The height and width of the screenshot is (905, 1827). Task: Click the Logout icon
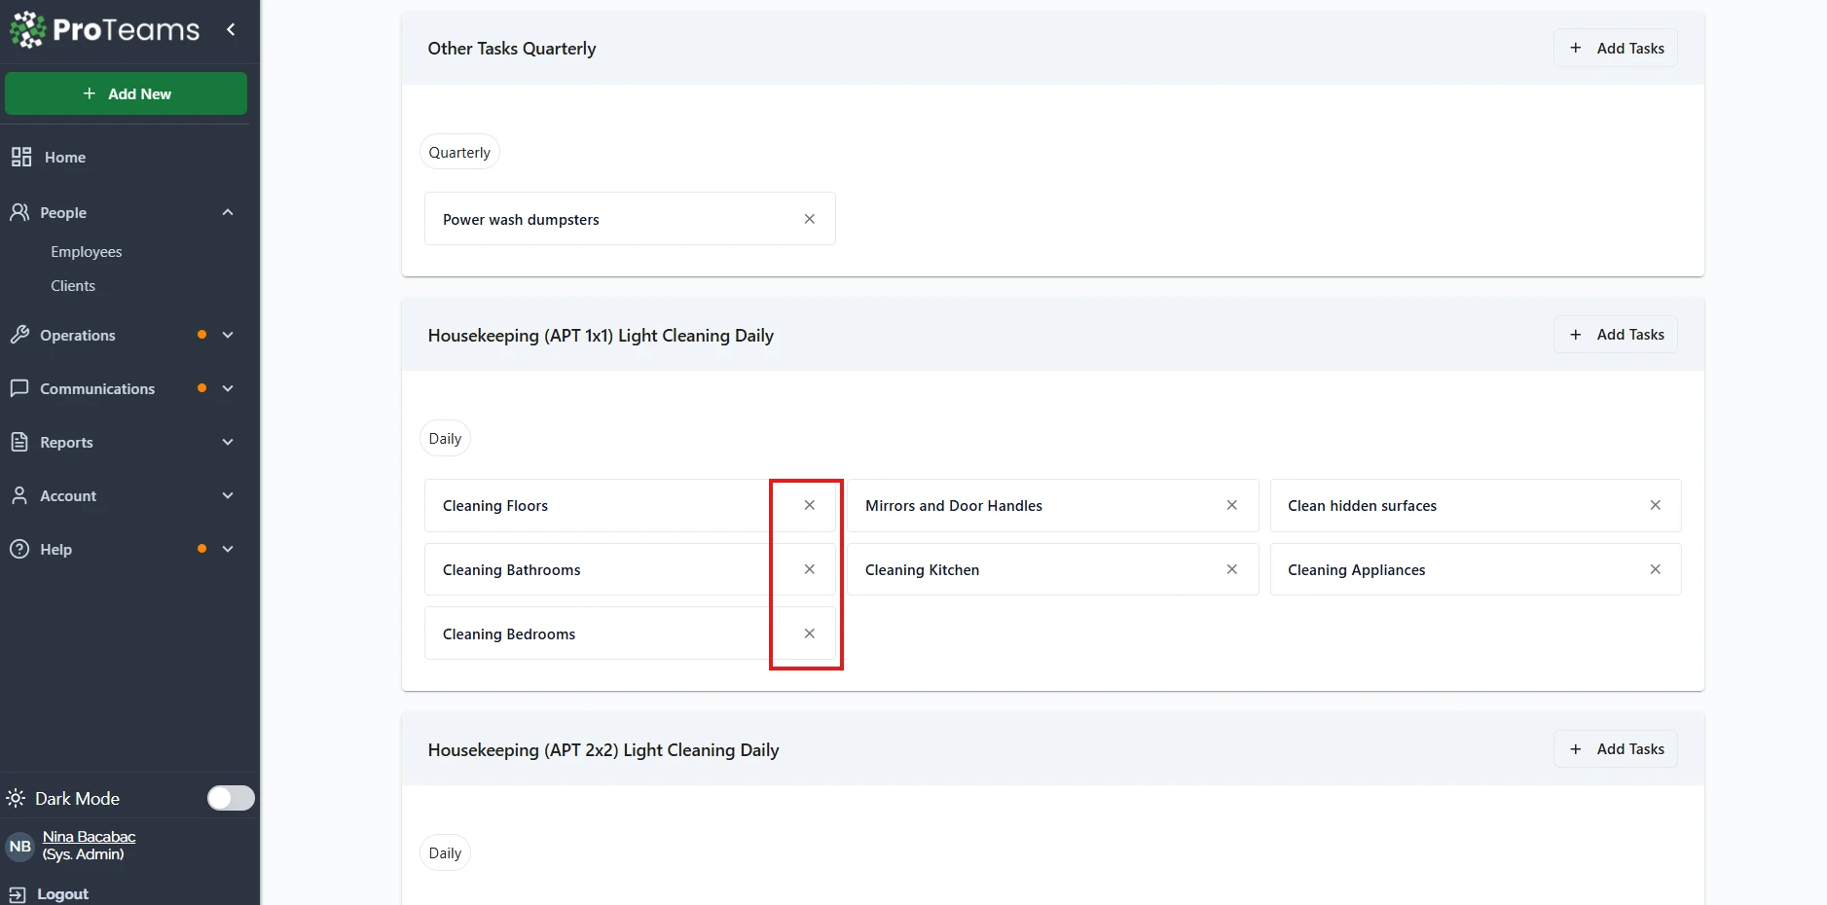tap(18, 894)
